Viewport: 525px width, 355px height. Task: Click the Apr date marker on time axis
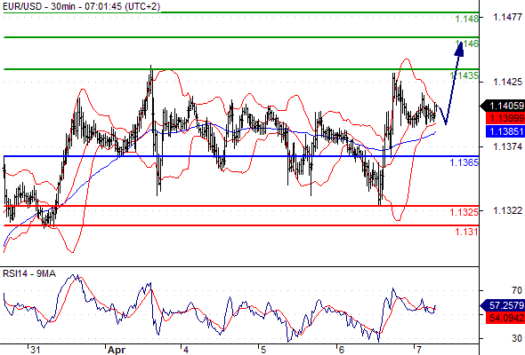point(117,350)
